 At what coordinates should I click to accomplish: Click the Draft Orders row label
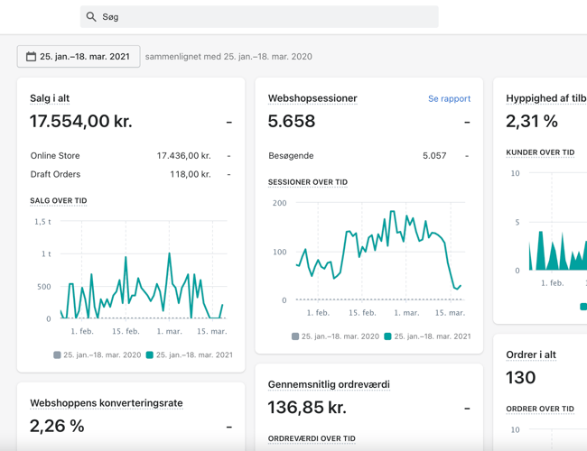[55, 174]
